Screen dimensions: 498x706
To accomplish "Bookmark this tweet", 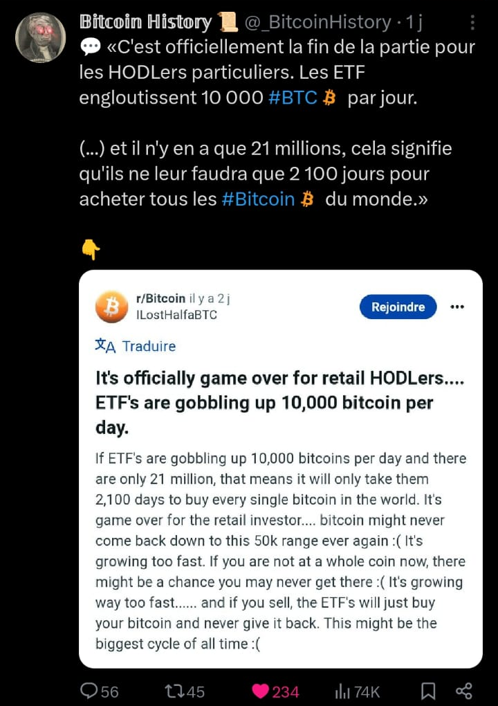I will pos(427,691).
